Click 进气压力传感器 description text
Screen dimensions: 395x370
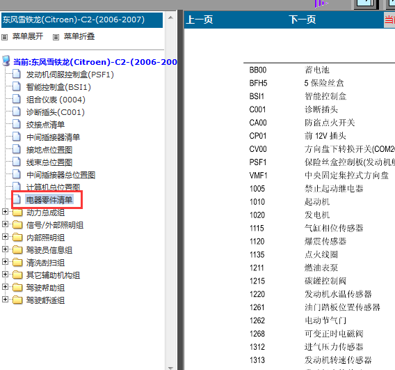(x=334, y=347)
